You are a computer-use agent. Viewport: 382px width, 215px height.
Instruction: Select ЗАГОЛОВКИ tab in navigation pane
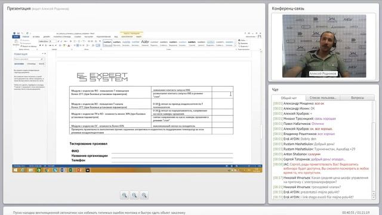point(19,64)
